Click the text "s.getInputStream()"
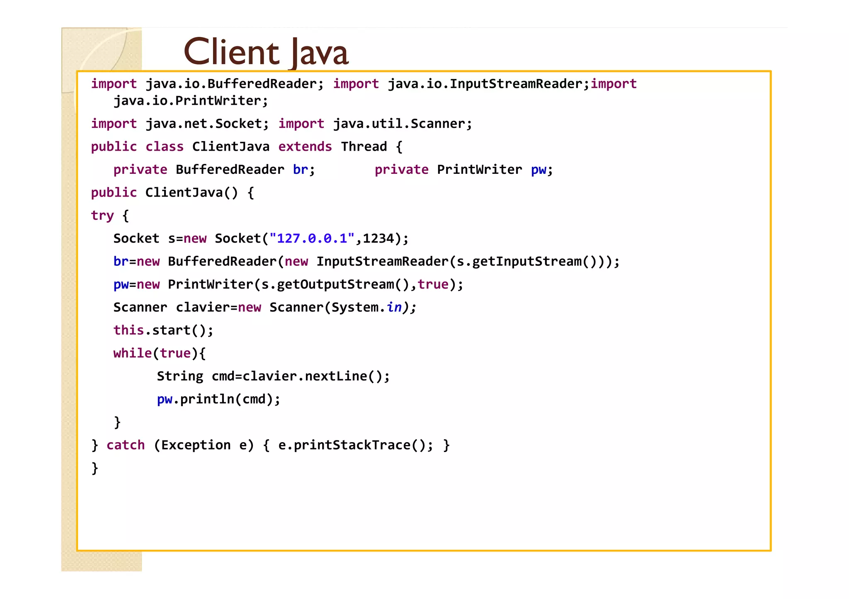The image size is (849, 599). (526, 262)
